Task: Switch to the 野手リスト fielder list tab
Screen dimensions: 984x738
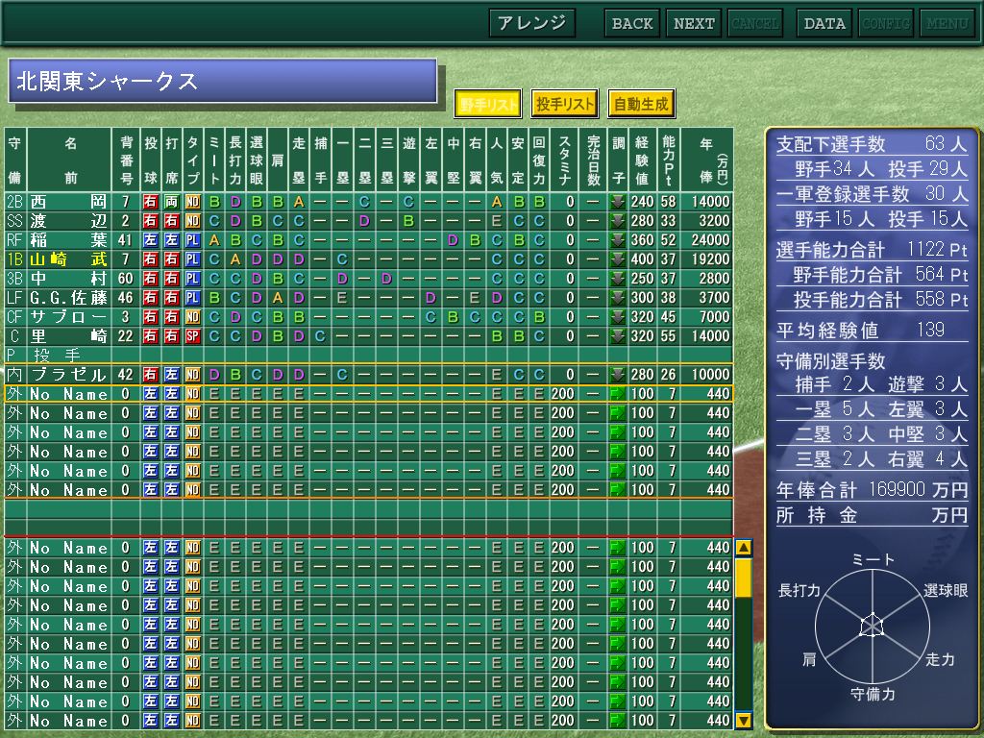Action: (x=487, y=104)
